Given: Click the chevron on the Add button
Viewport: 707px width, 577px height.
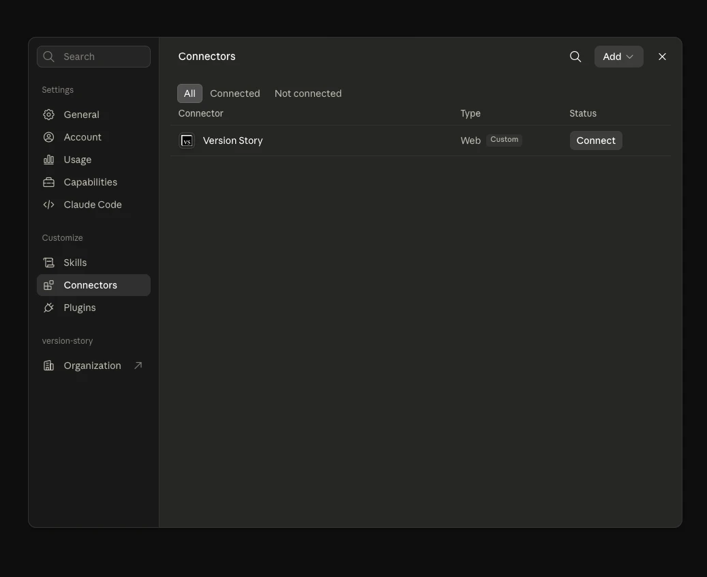Looking at the screenshot, I should (x=630, y=57).
